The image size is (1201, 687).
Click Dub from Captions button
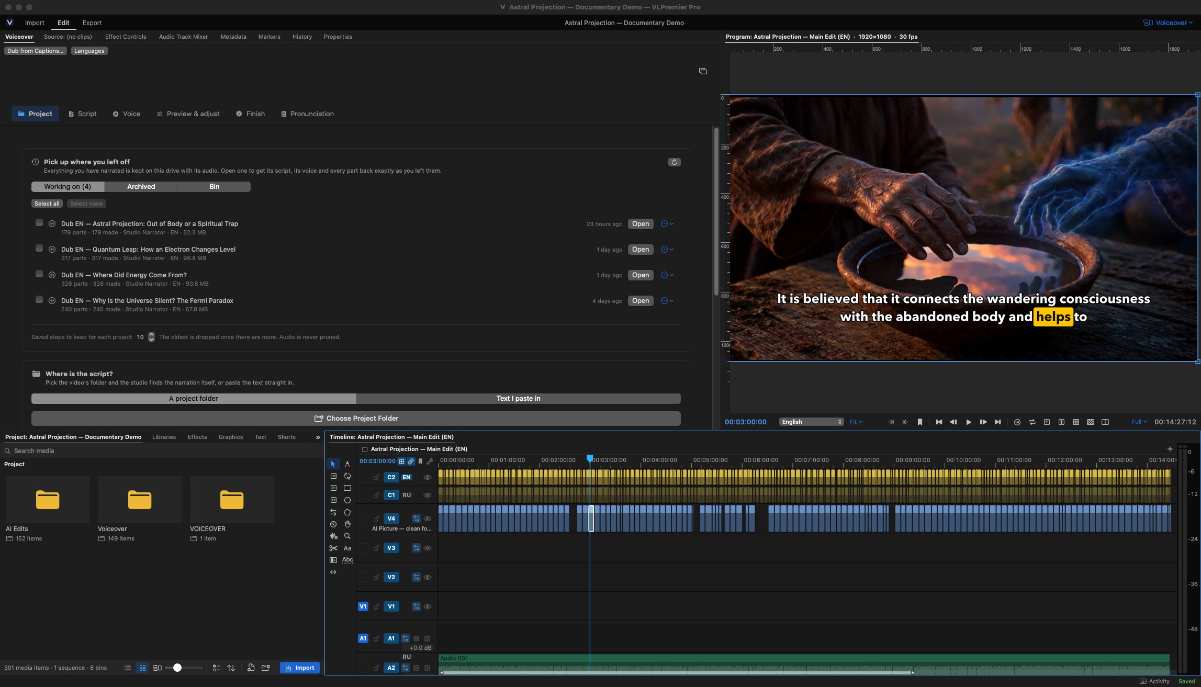pos(35,51)
